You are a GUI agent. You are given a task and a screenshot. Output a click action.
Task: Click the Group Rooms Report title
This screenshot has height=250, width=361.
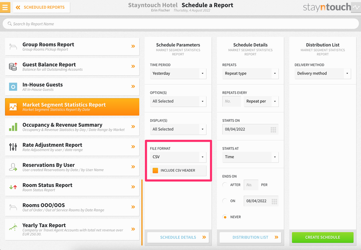(x=48, y=45)
